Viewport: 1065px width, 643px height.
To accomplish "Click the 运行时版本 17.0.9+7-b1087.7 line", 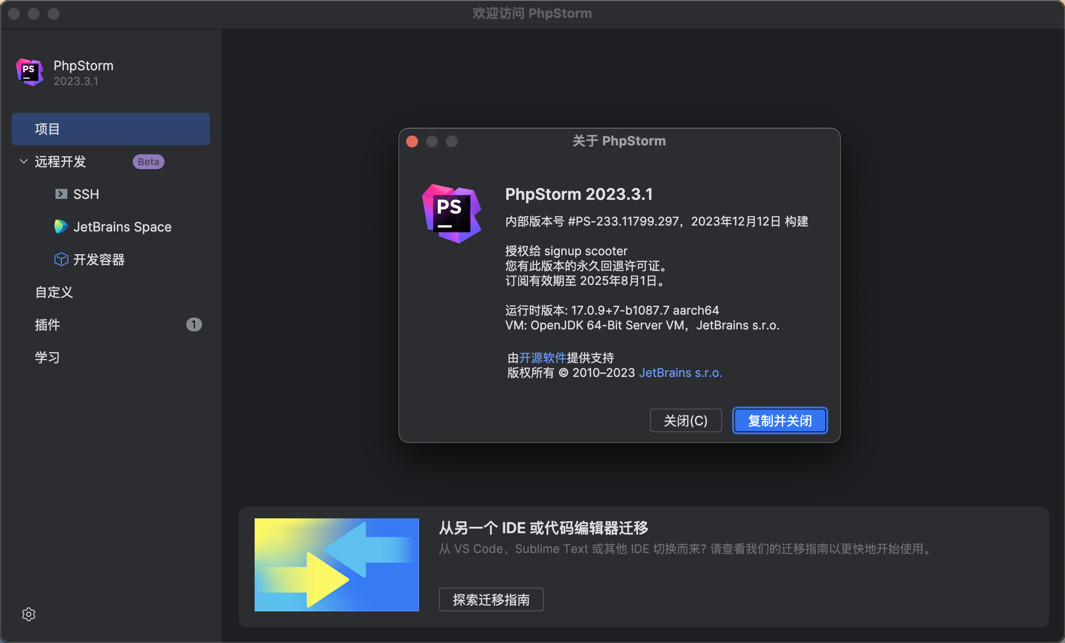I will [612, 310].
